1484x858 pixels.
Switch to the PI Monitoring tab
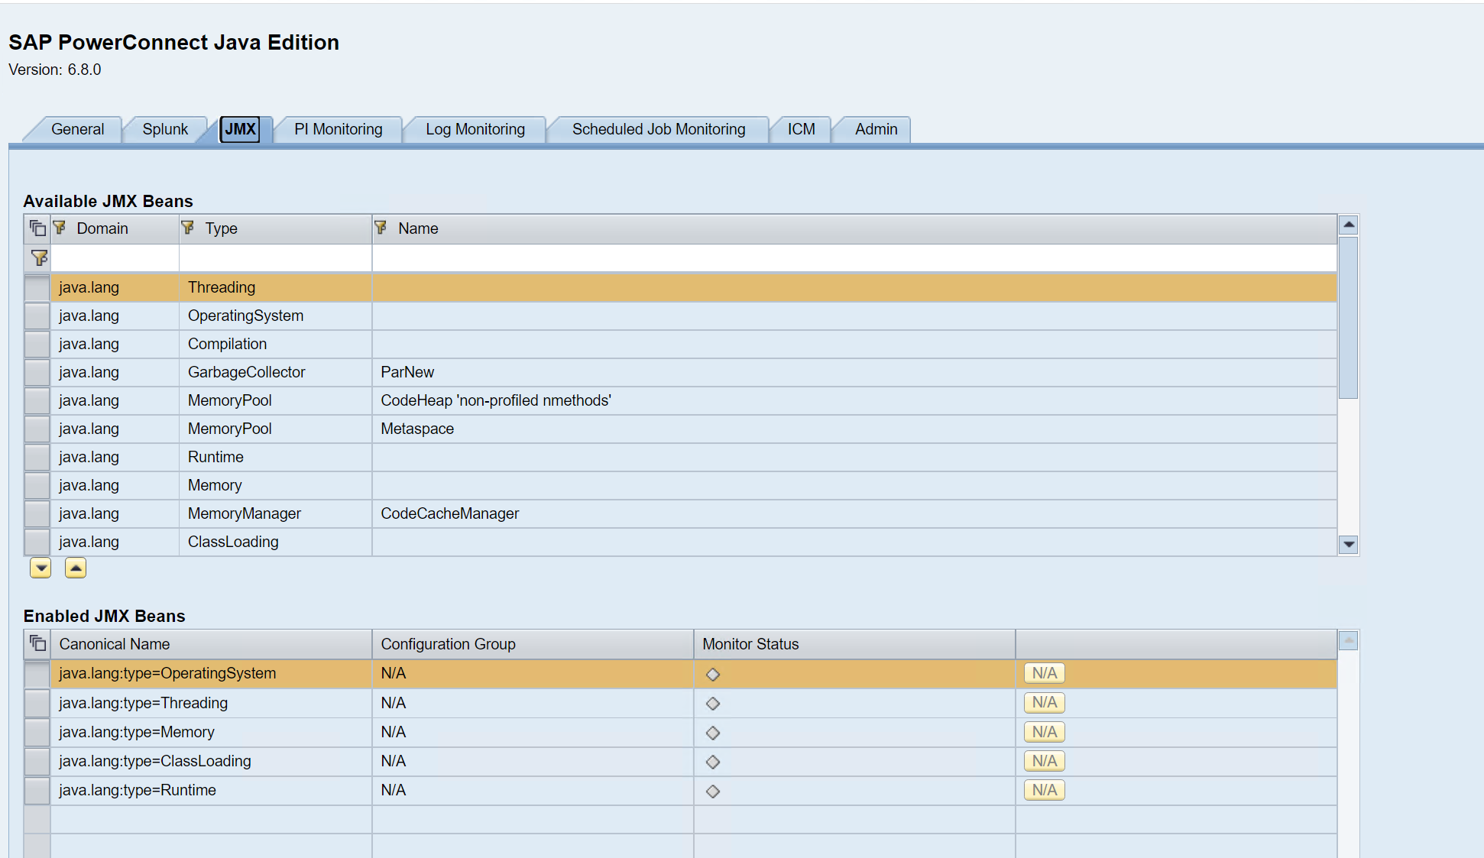(x=338, y=129)
